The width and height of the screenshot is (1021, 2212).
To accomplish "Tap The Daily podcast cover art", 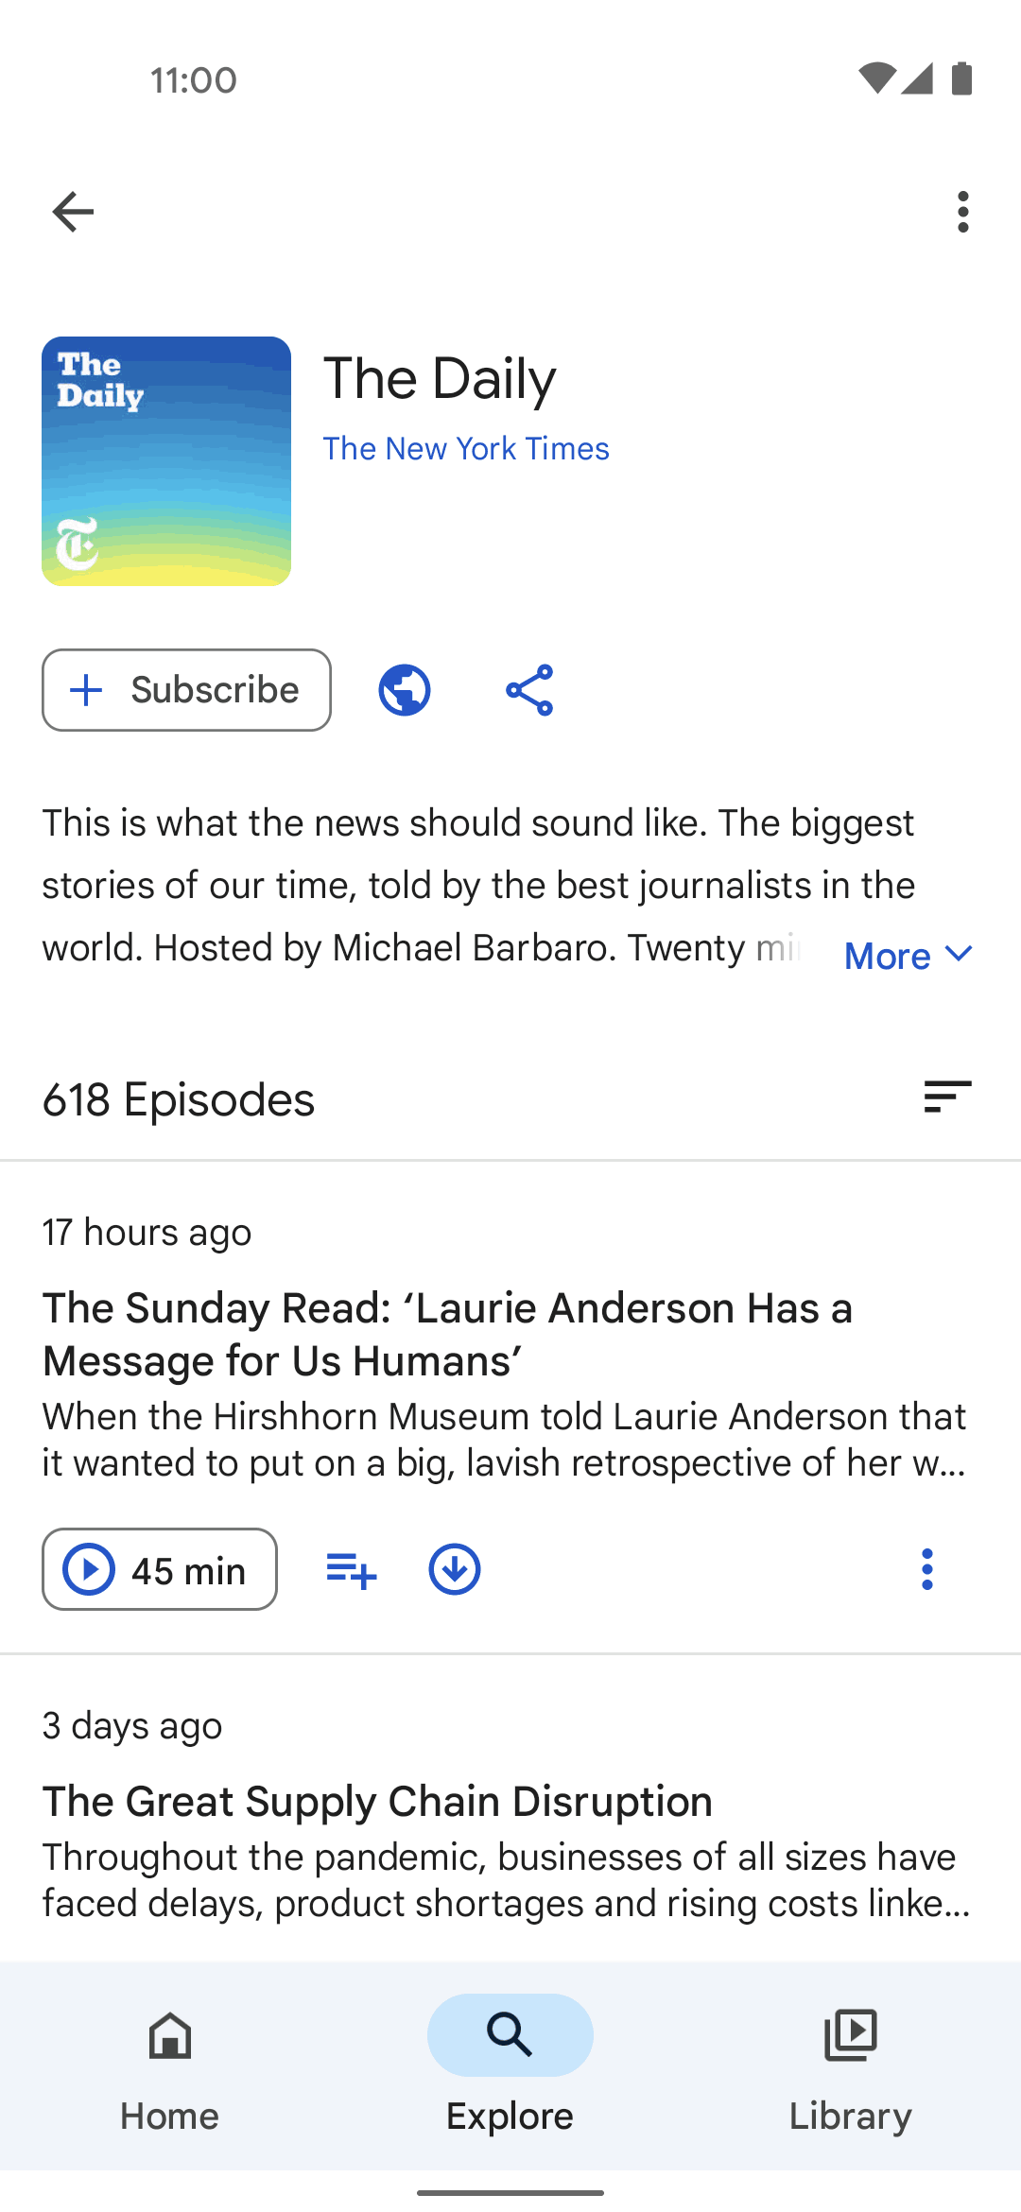I will coord(166,461).
